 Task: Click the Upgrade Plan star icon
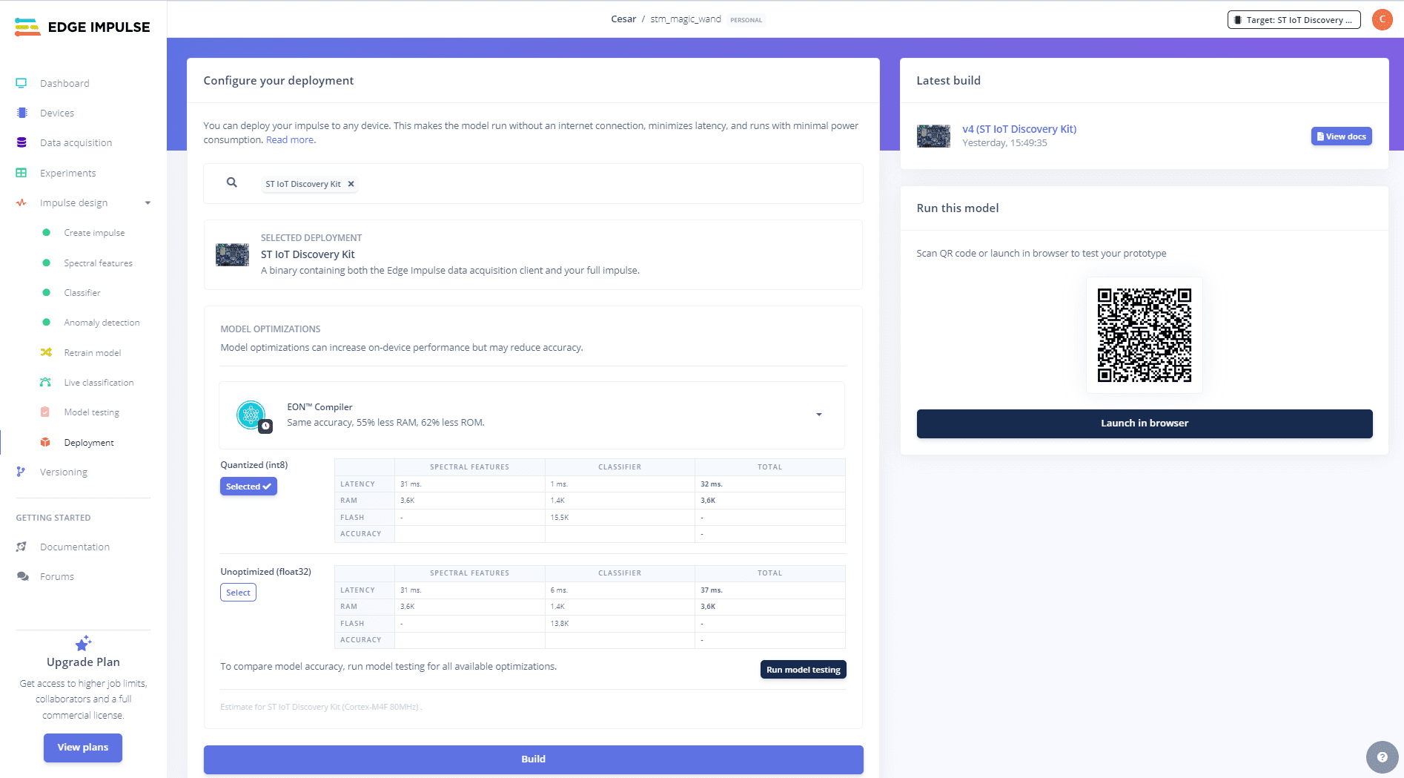(x=83, y=643)
